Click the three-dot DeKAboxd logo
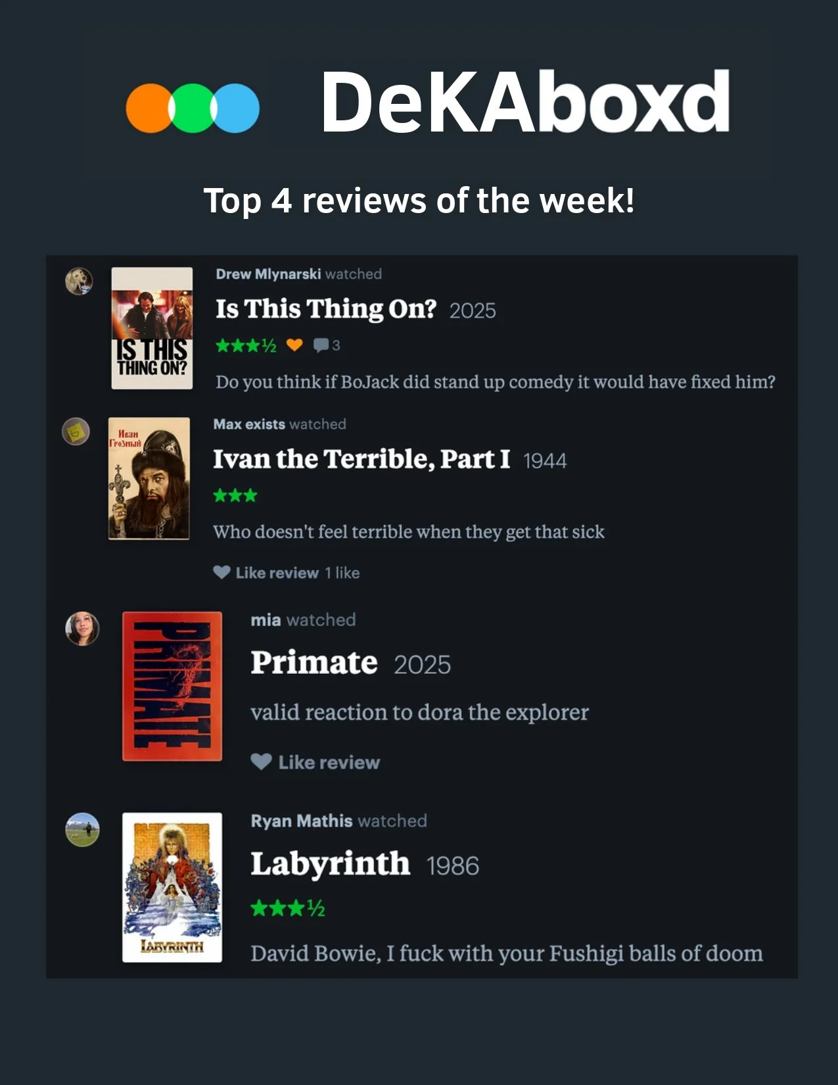This screenshot has height=1085, width=838. [x=193, y=108]
